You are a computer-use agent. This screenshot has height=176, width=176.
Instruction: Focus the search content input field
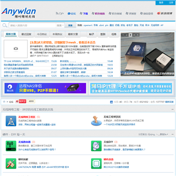[x=32, y=25]
